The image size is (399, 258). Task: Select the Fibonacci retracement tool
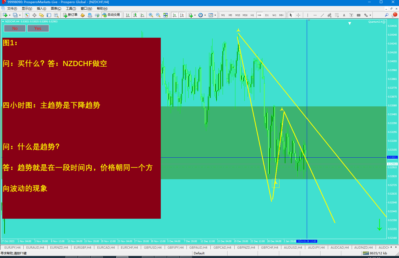pos(329,15)
